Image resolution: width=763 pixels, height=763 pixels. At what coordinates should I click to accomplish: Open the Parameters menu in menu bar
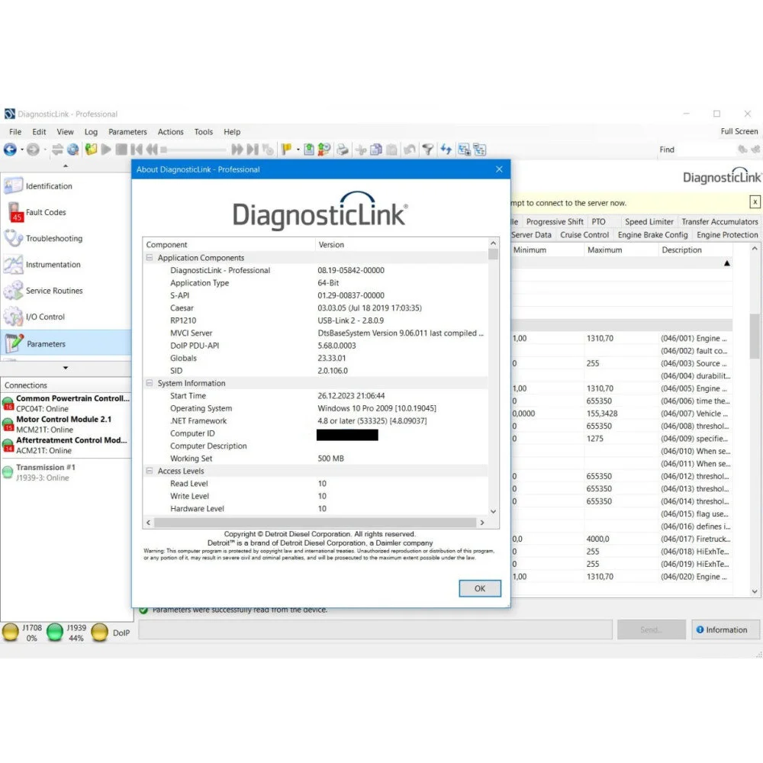[127, 132]
